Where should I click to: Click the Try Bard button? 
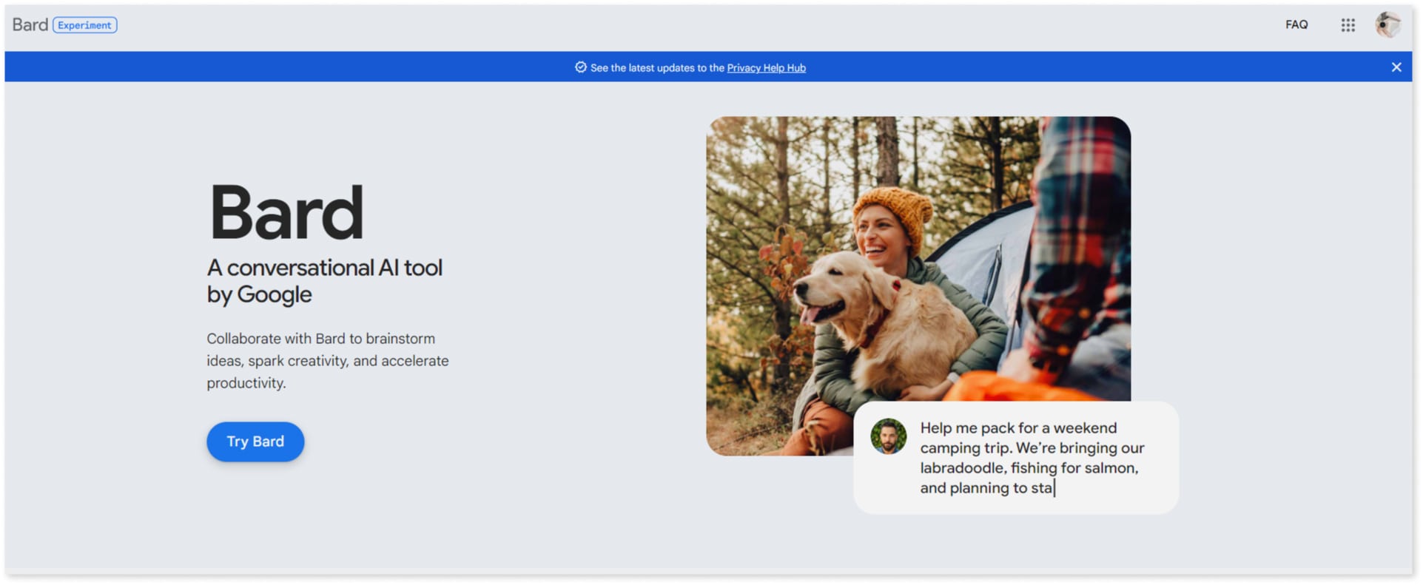pos(255,442)
